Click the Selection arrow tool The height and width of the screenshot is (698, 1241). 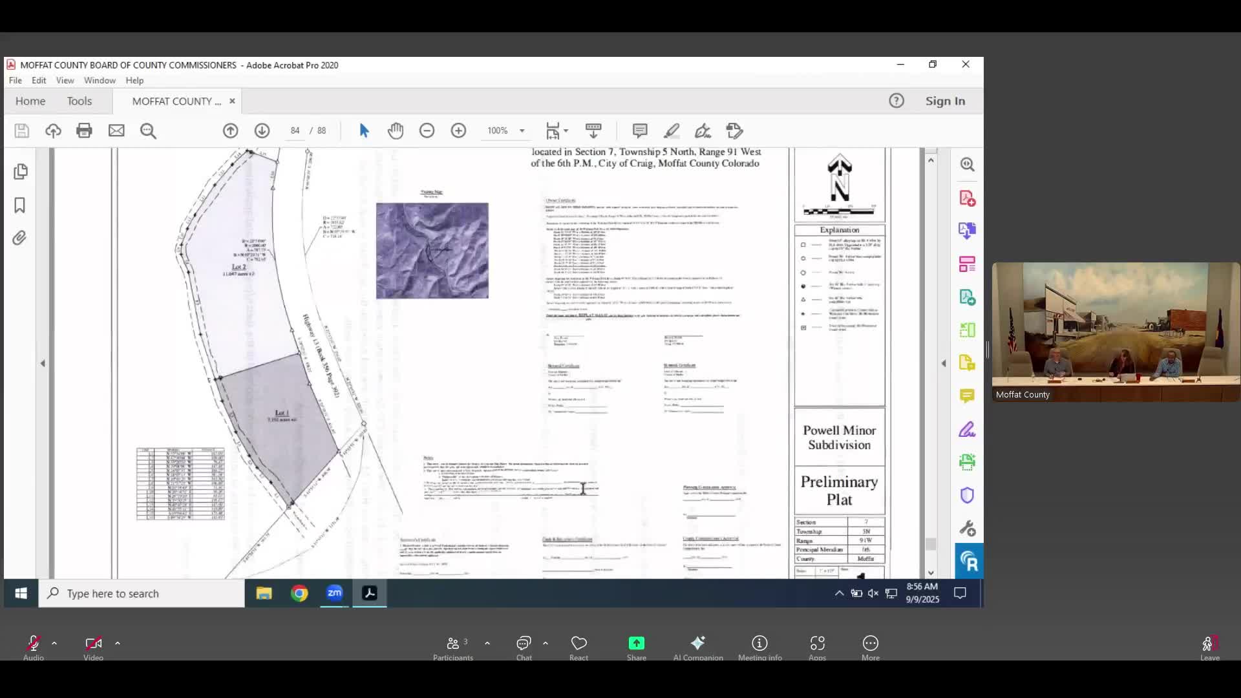coord(364,131)
